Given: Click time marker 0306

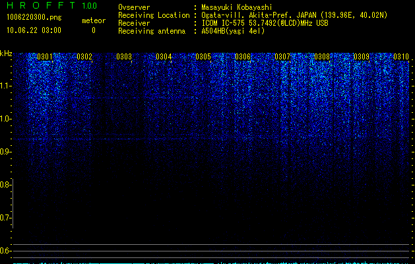Looking at the screenshot, I should (x=243, y=57).
